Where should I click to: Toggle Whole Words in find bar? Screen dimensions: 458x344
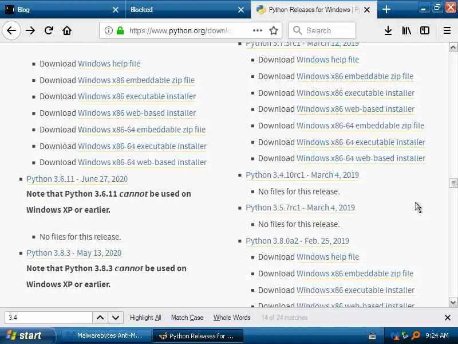pyautogui.click(x=232, y=318)
